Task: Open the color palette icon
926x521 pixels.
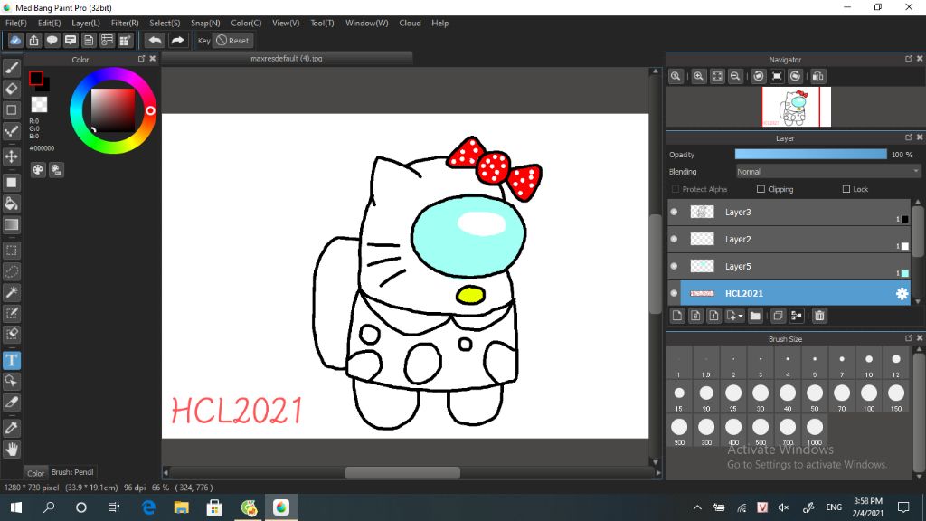Action: [38, 170]
